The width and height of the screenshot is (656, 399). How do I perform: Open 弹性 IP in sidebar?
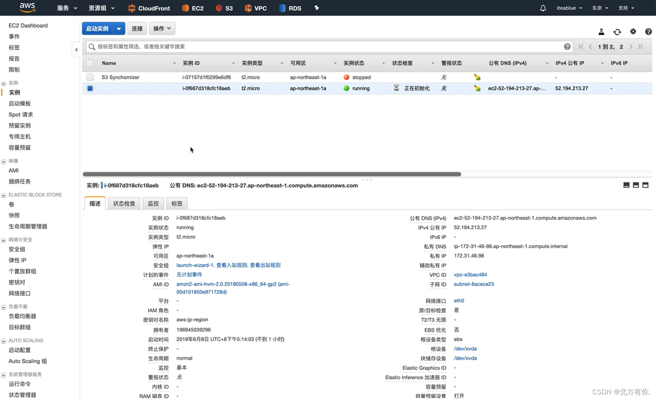[x=17, y=260]
